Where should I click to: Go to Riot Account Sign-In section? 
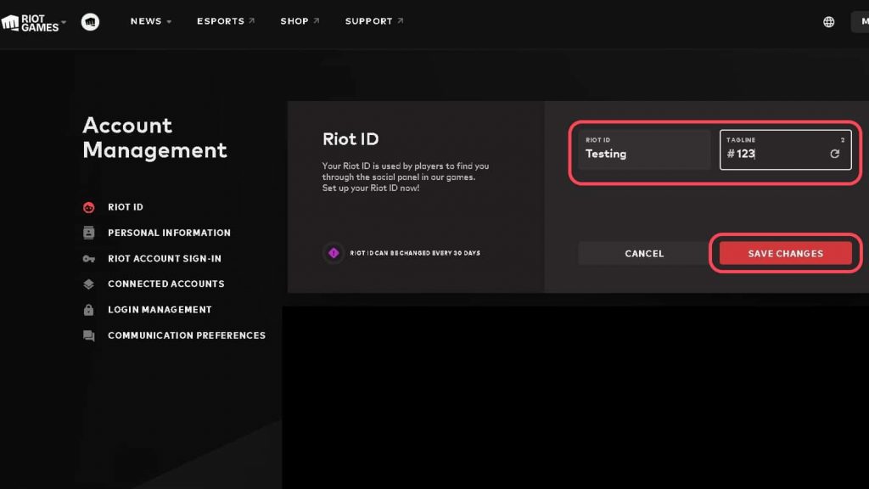click(x=165, y=258)
